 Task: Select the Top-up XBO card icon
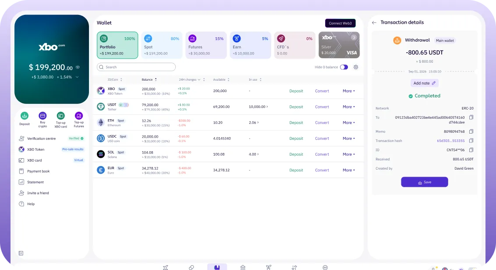61,116
